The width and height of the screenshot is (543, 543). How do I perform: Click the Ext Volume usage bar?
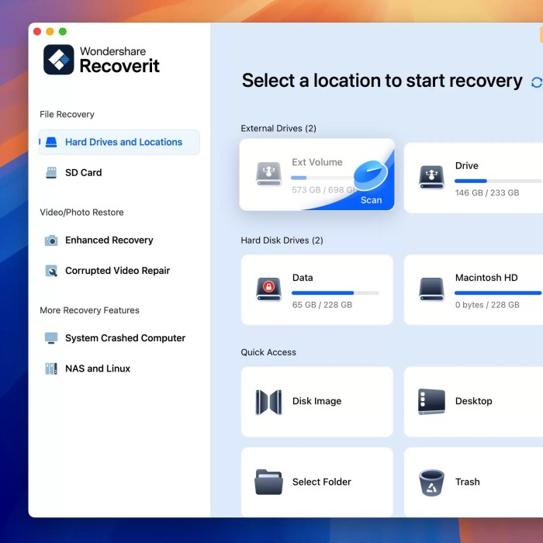pyautogui.click(x=323, y=178)
